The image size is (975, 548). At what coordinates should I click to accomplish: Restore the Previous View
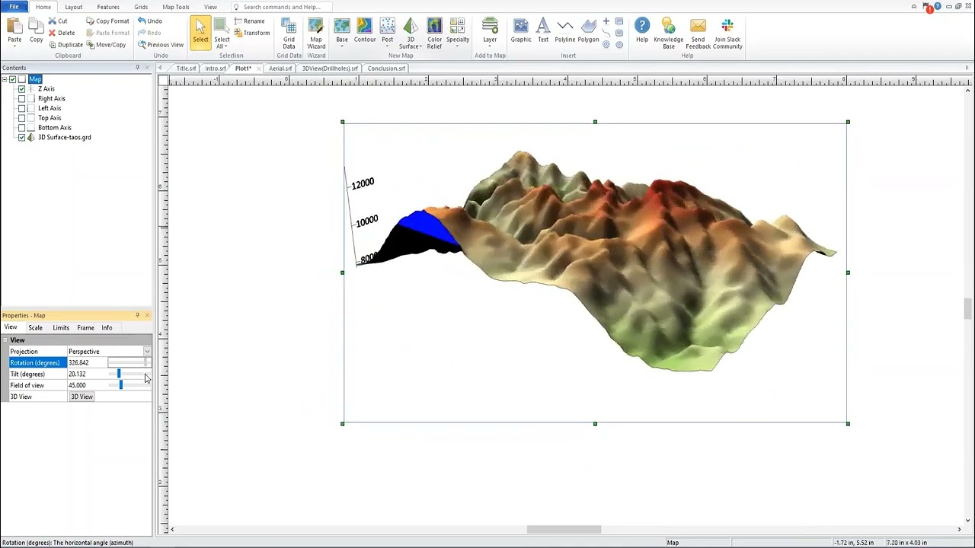161,45
